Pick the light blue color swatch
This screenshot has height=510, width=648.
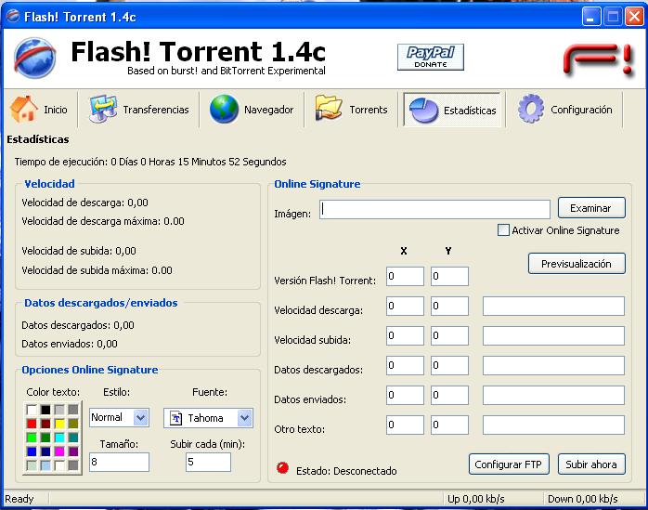point(45,465)
